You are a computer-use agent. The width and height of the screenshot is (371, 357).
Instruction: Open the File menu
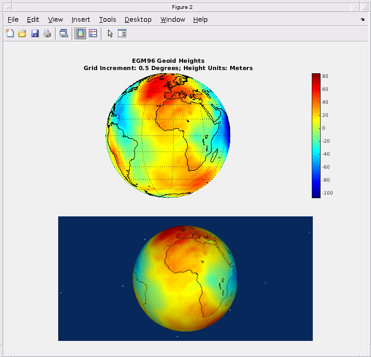tap(13, 20)
